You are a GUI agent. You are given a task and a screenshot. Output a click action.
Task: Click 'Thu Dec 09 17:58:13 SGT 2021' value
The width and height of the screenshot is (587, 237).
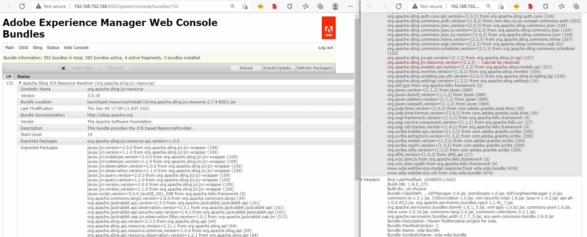point(118,109)
